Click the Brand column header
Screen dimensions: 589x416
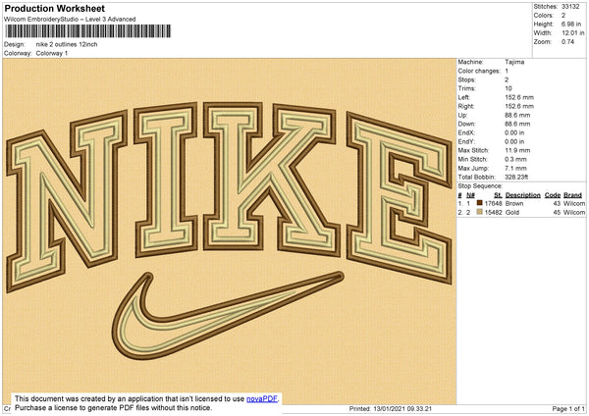coord(572,195)
